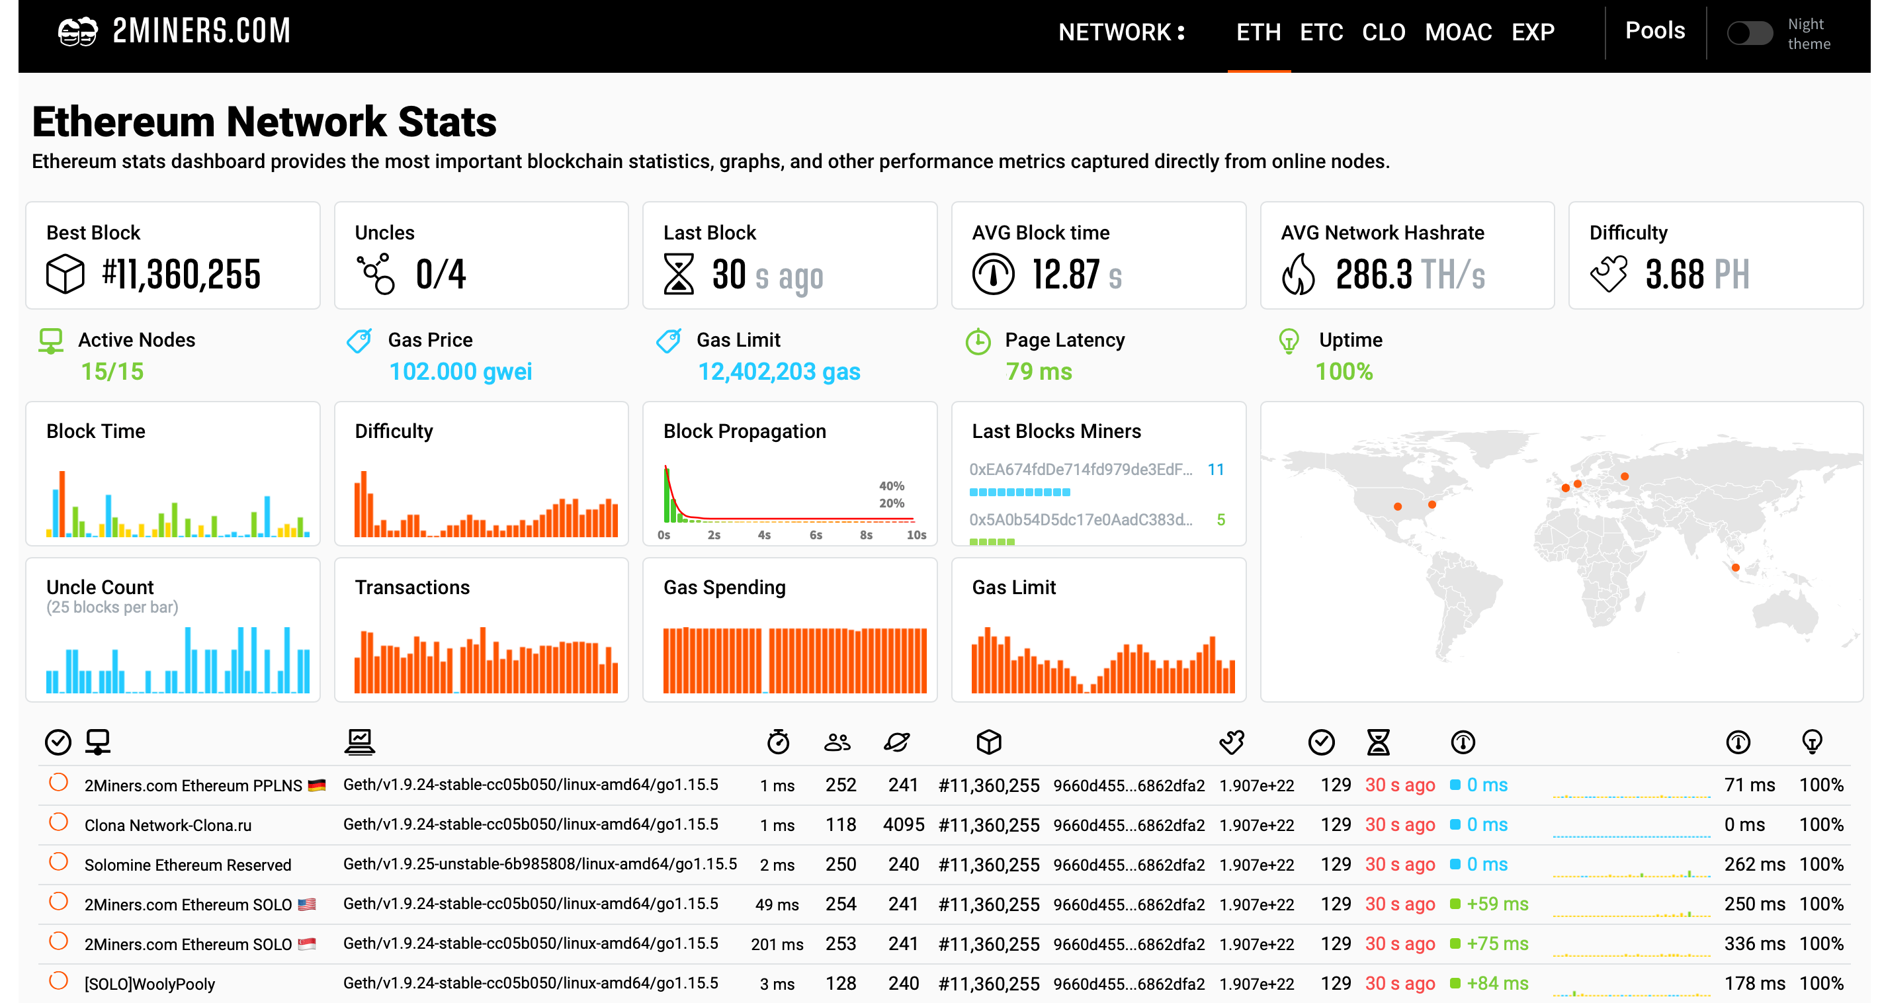
Task: Open the Pools link
Action: 1654,30
